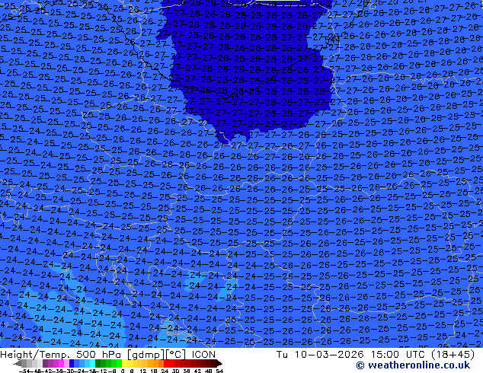483x373 pixels.
Task: Select the dark blue legend color swatch
Action: (x=72, y=363)
